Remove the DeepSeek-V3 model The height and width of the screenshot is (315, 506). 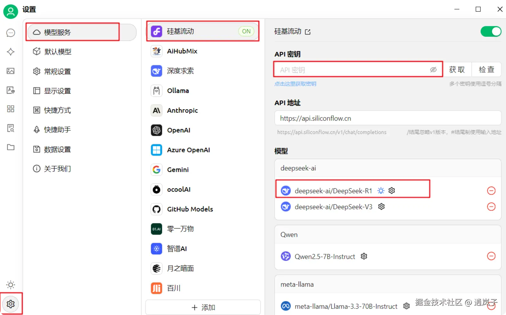[491, 207]
